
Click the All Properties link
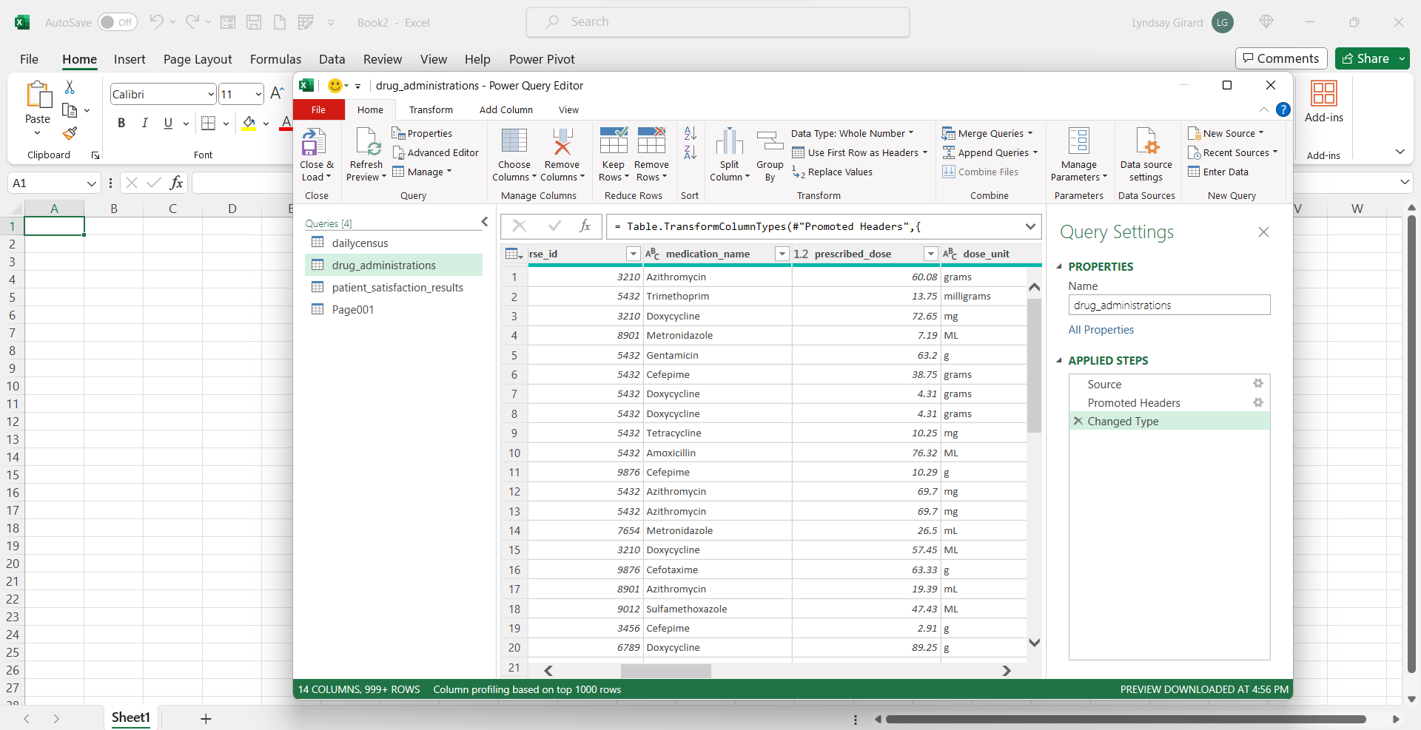[x=1101, y=330]
